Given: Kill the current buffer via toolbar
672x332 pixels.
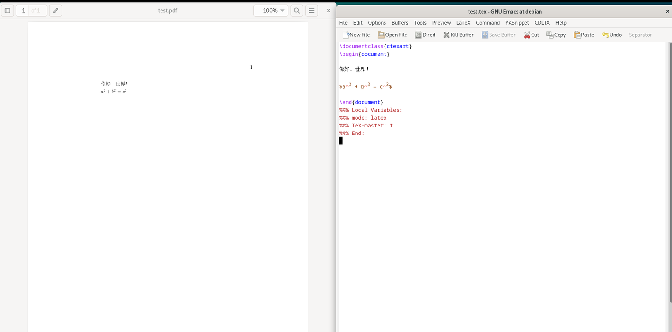Looking at the screenshot, I should [x=458, y=35].
